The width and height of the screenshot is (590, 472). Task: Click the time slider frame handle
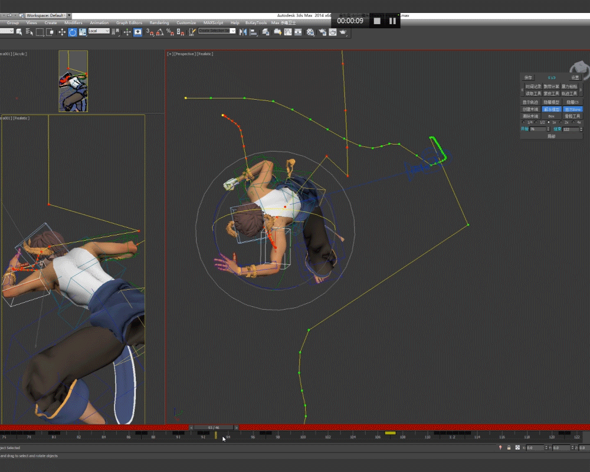(x=214, y=428)
